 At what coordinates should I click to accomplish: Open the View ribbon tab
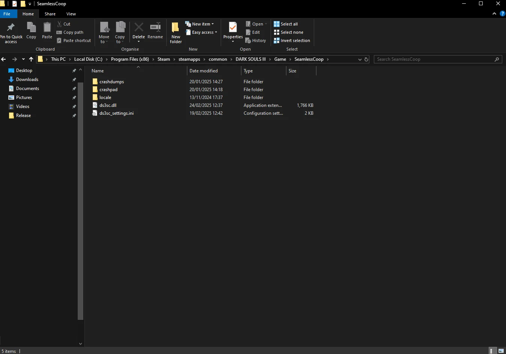pos(71,14)
